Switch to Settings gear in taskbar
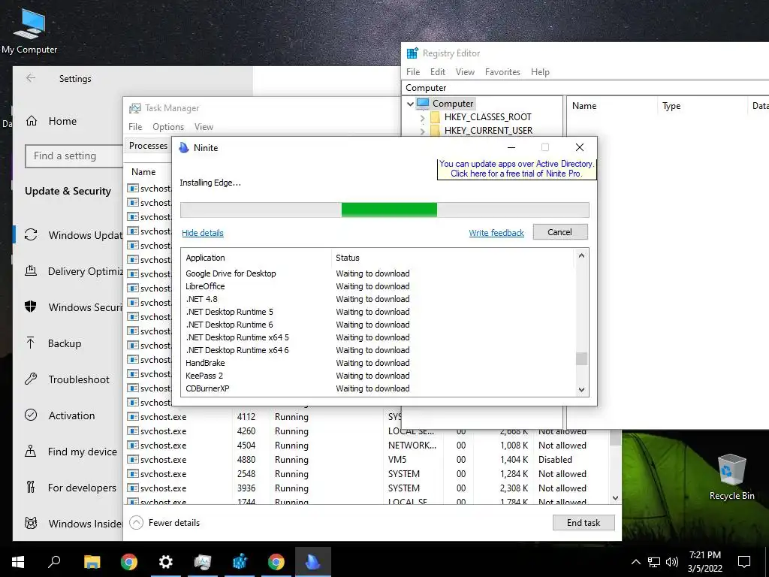 click(x=166, y=562)
